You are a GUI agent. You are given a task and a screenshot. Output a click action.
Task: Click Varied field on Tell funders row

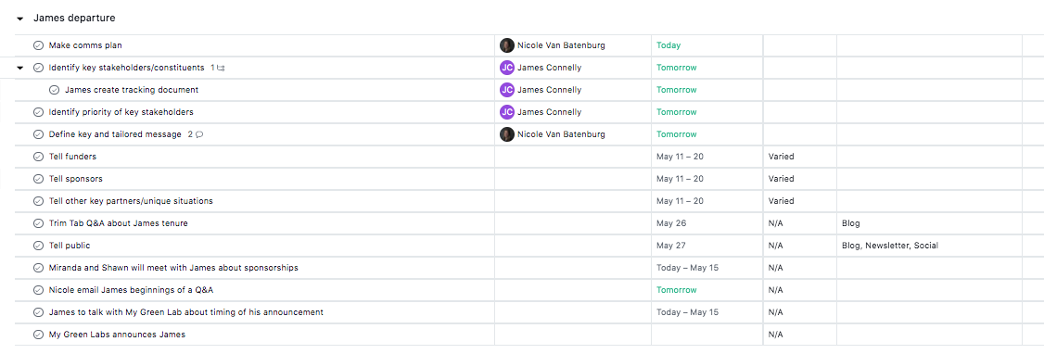click(x=781, y=157)
